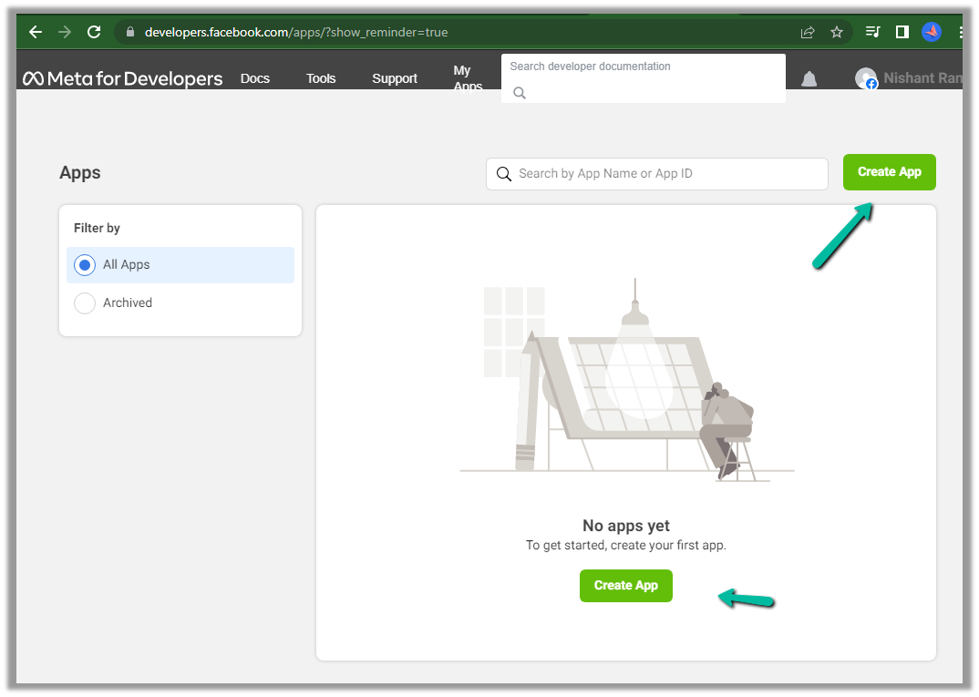Select the Archived filter radio button

(x=85, y=303)
